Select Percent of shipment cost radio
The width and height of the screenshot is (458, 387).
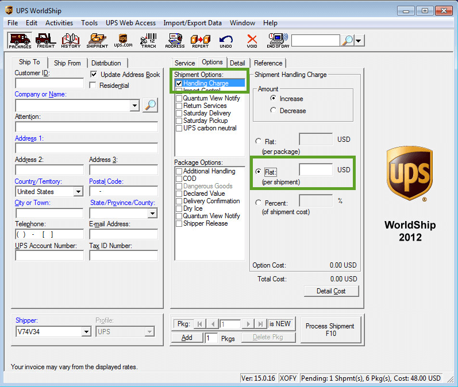click(258, 202)
